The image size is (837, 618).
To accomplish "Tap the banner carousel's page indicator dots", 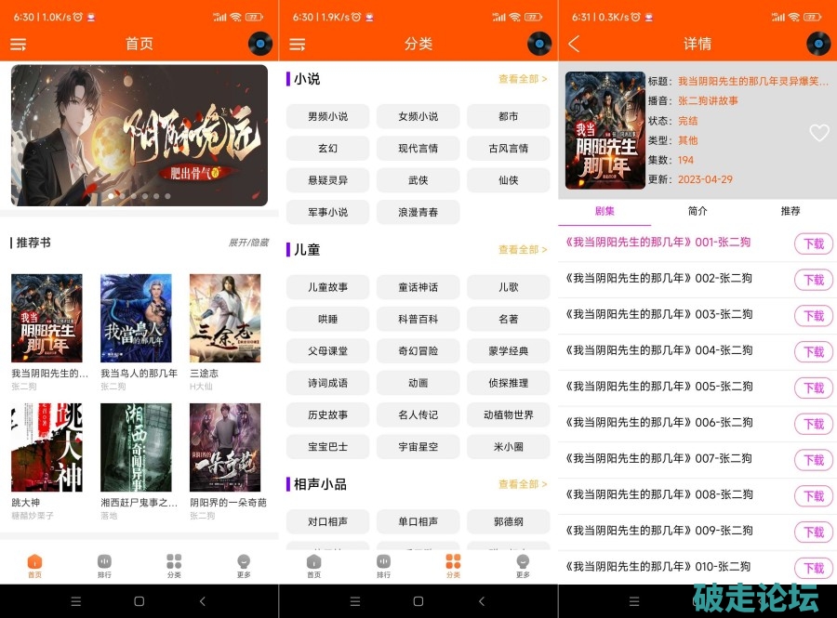I will (x=139, y=196).
